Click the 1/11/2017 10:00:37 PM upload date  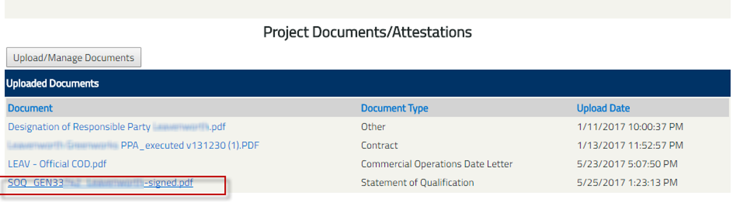(x=630, y=127)
